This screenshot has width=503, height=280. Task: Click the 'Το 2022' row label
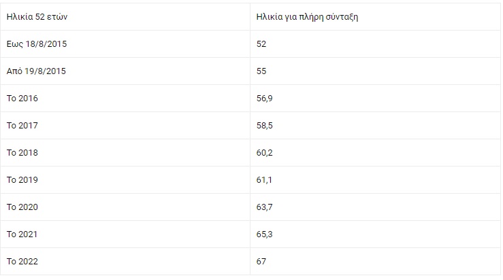coord(22,262)
